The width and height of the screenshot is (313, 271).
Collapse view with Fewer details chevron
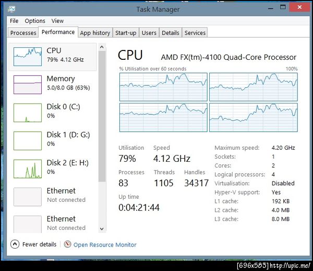pyautogui.click(x=15, y=244)
